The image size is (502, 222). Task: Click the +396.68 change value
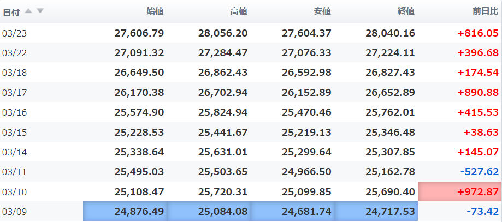[x=478, y=53]
